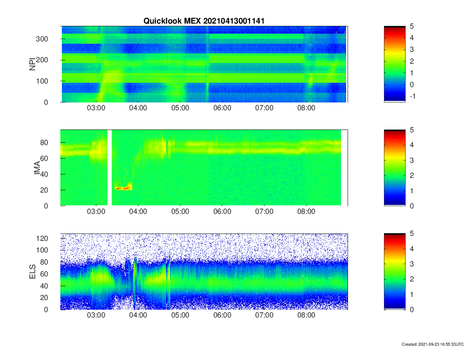Image resolution: width=464 pixels, height=348 pixels.
Task: Select the IMA y-axis label
Action: point(38,168)
